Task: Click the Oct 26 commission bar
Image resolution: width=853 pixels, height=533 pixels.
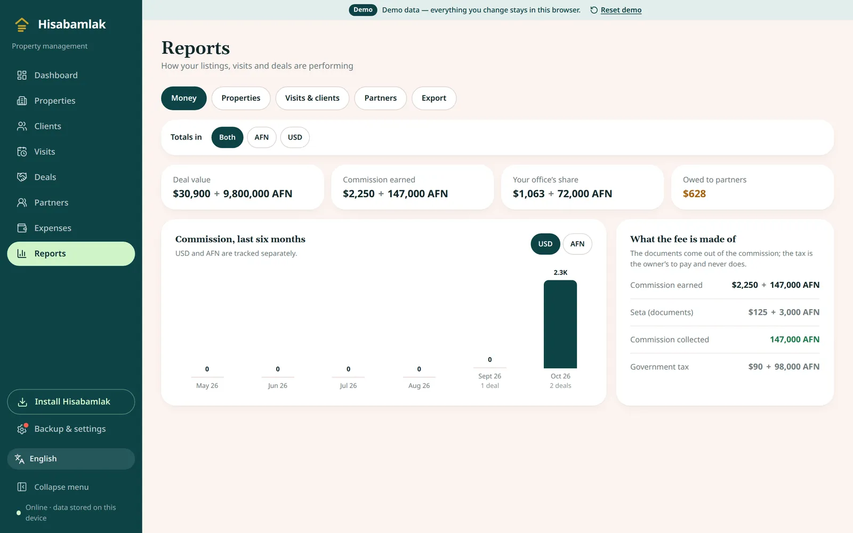Action: pyautogui.click(x=560, y=324)
